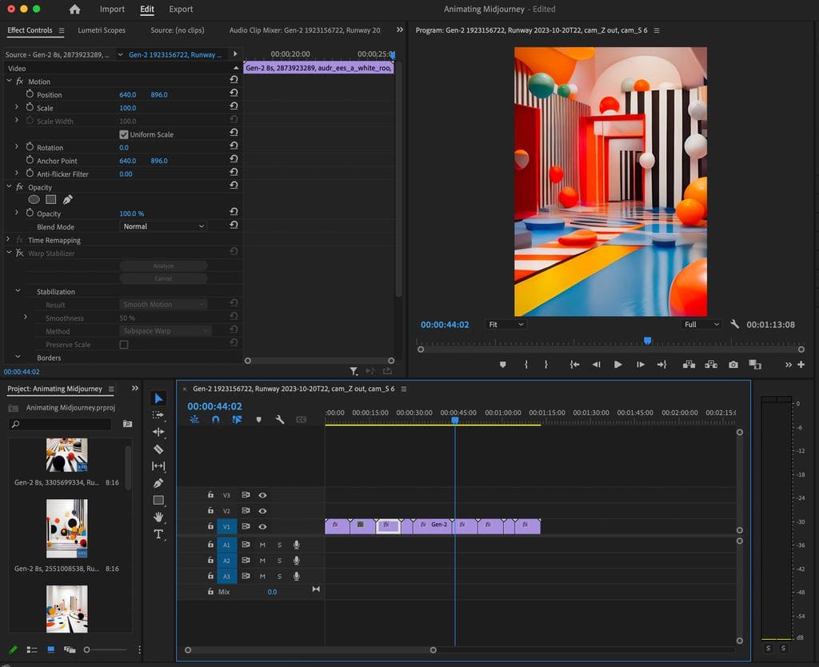819x667 pixels.
Task: Hide the V1 track with eye icon
Action: 262,526
